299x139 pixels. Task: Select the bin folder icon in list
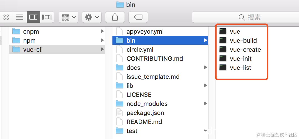[x=119, y=40]
